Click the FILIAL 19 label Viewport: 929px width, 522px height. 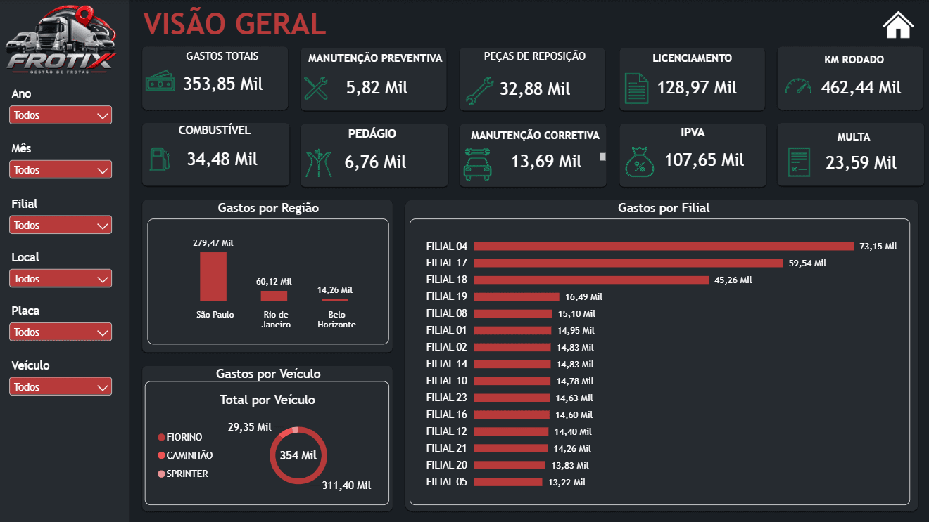point(447,296)
